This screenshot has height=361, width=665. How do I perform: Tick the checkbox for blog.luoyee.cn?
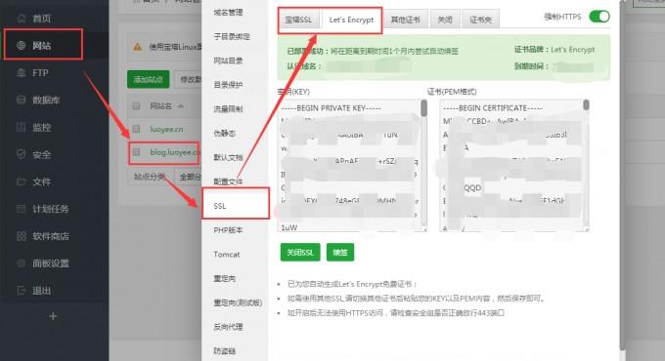[x=136, y=152]
